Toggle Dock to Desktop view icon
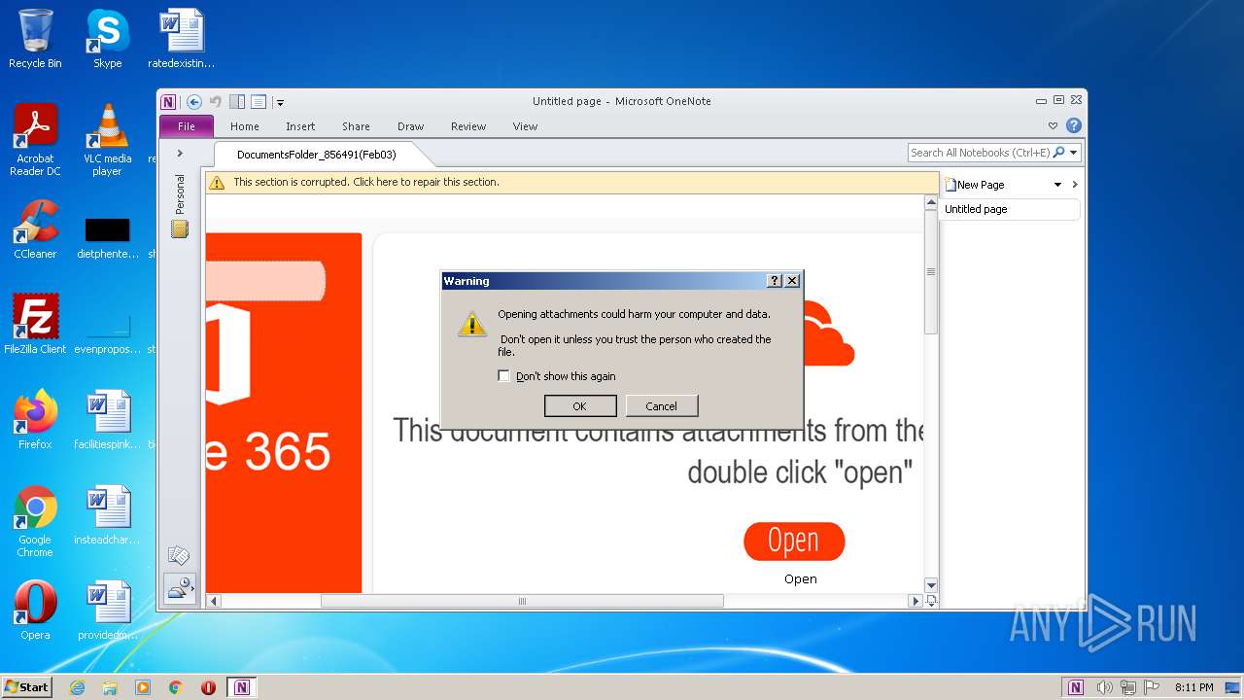Screen dimensions: 1244x700 click(x=237, y=101)
